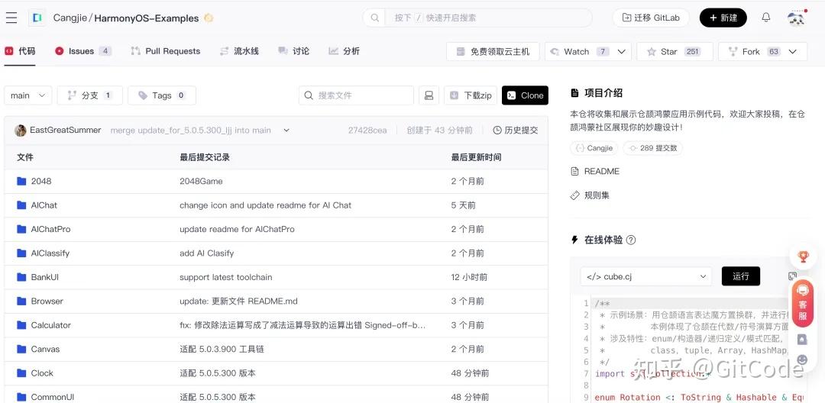The image size is (825, 403).
Task: Run the code with 运行 button
Action: [x=741, y=276]
